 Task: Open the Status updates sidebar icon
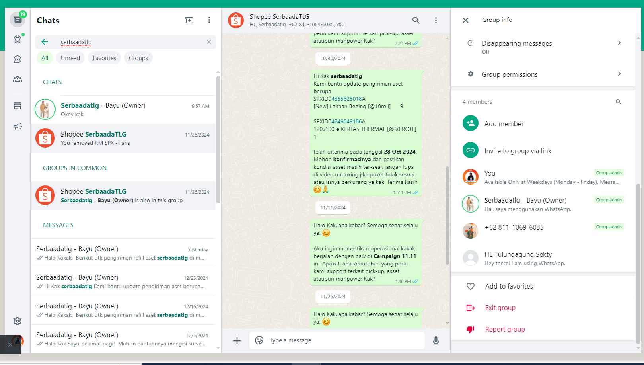tap(18, 39)
